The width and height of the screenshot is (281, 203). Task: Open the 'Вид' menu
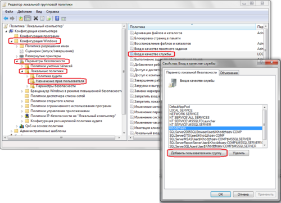click(x=39, y=12)
